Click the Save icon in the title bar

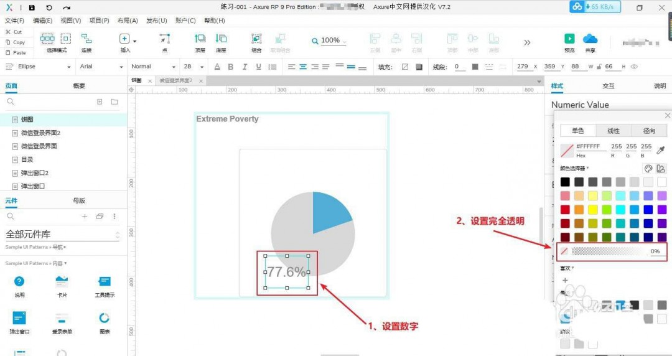pyautogui.click(x=32, y=7)
